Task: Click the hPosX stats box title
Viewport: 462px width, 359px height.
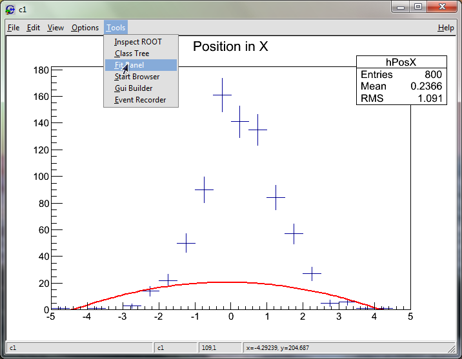Action: 401,62
